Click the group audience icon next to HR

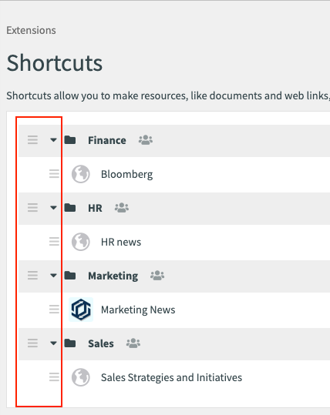coord(122,208)
